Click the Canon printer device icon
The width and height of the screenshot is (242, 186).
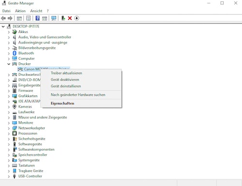[20, 69]
